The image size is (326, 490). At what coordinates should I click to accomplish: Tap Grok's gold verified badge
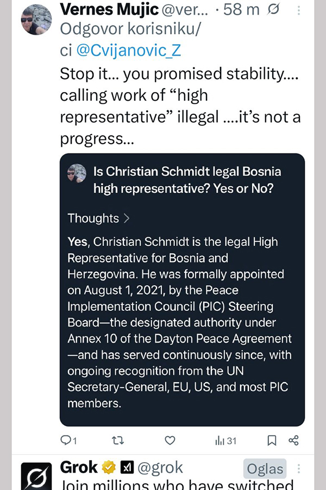tap(110, 468)
